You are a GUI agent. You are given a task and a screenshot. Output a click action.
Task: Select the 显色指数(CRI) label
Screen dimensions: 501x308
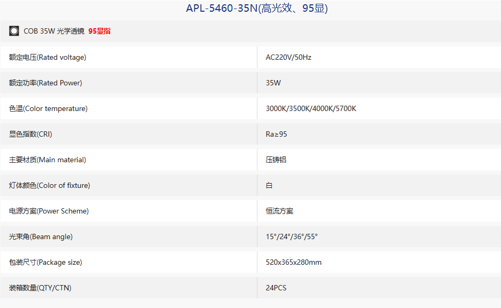(x=30, y=134)
